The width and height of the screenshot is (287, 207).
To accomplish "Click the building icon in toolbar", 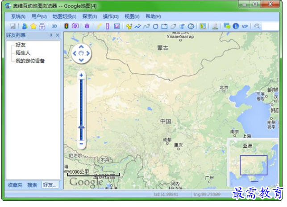I will (215, 27).
